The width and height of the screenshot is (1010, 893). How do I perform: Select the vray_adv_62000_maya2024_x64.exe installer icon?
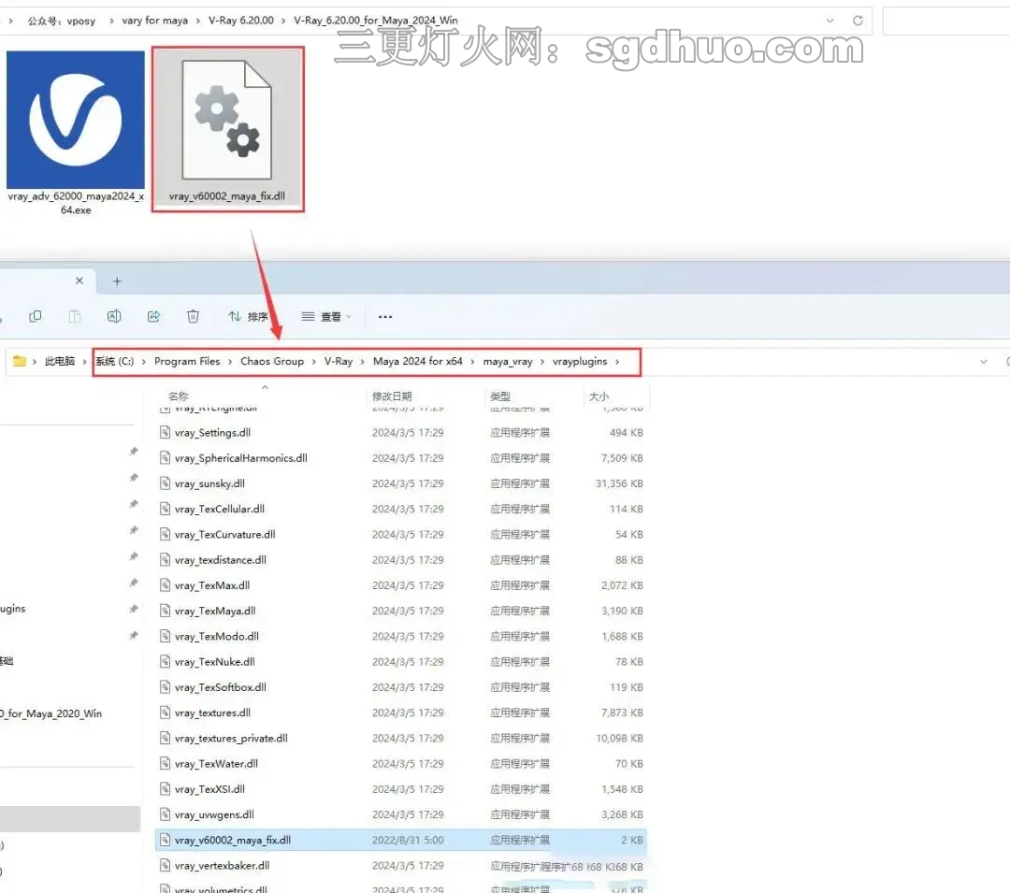point(76,120)
